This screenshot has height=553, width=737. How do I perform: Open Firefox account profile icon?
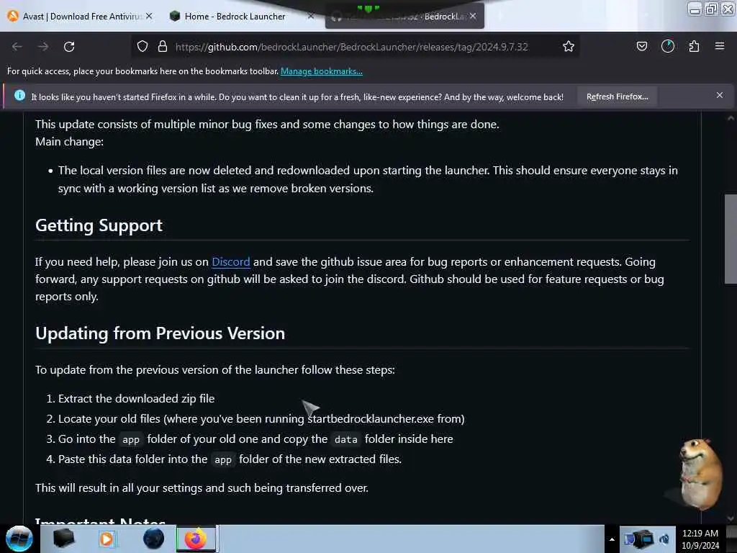pyautogui.click(x=667, y=46)
